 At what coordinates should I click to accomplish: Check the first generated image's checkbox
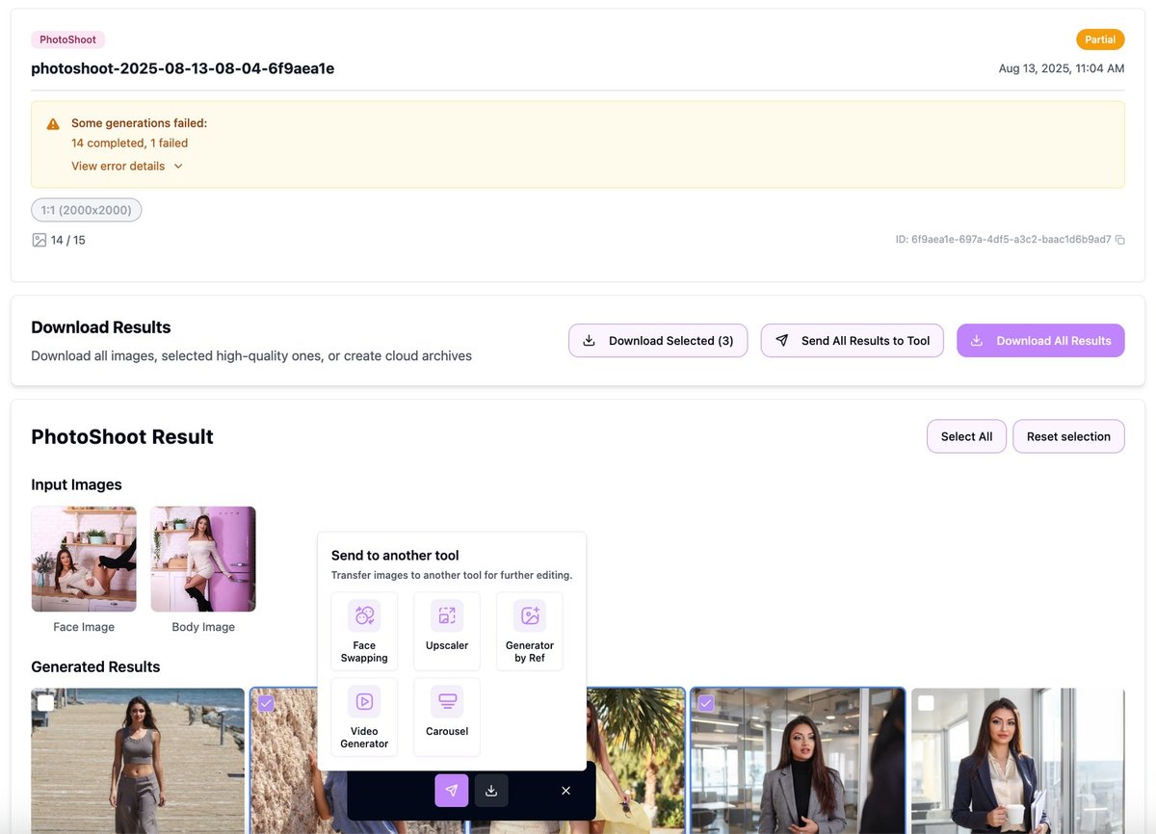coord(45,703)
